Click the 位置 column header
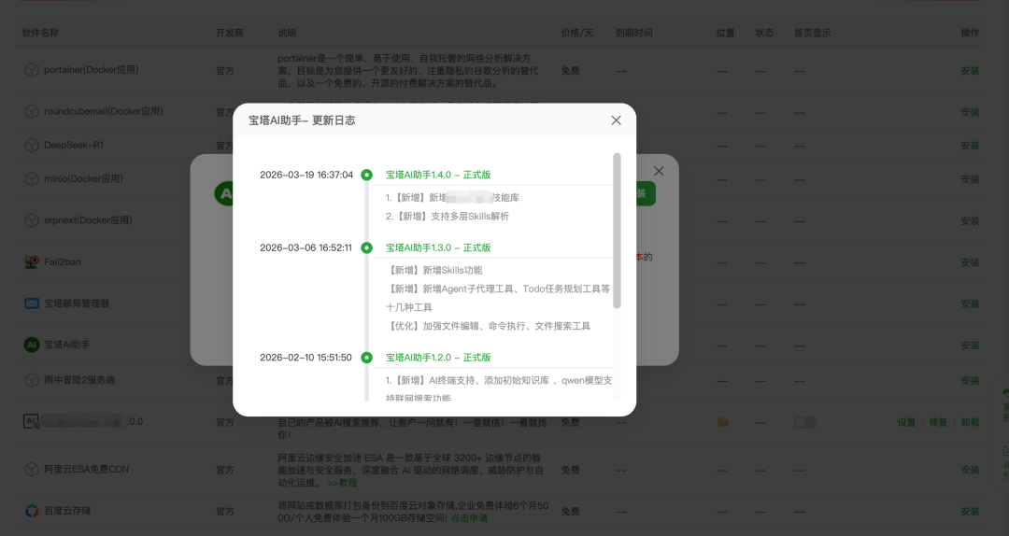Image resolution: width=1009 pixels, height=536 pixels. click(725, 33)
